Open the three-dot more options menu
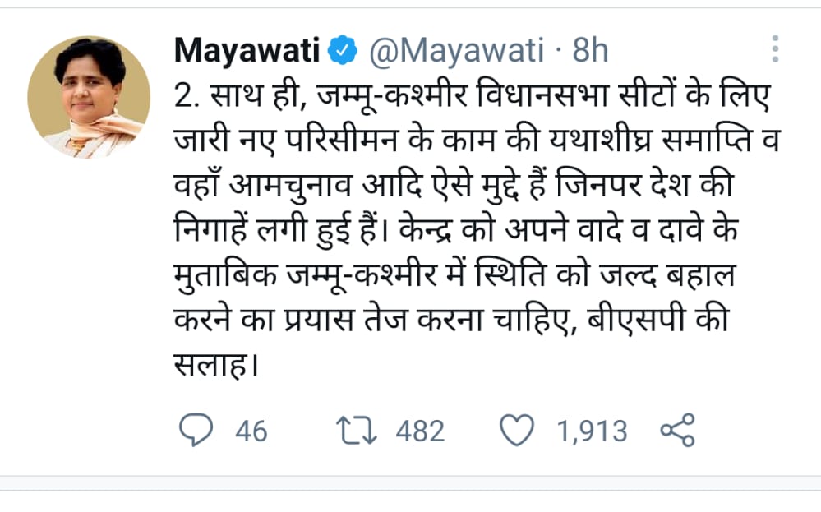The height and width of the screenshot is (512, 821). coord(775,49)
